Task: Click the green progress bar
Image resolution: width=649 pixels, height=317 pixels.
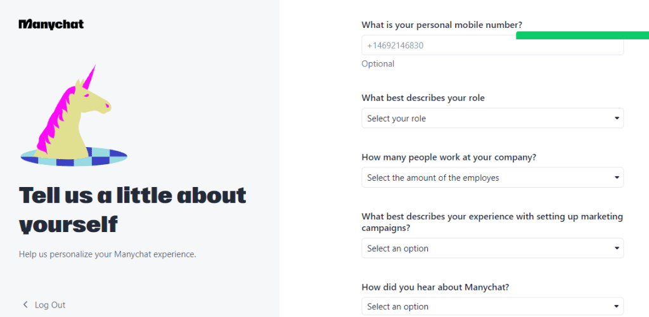Action: pos(582,36)
